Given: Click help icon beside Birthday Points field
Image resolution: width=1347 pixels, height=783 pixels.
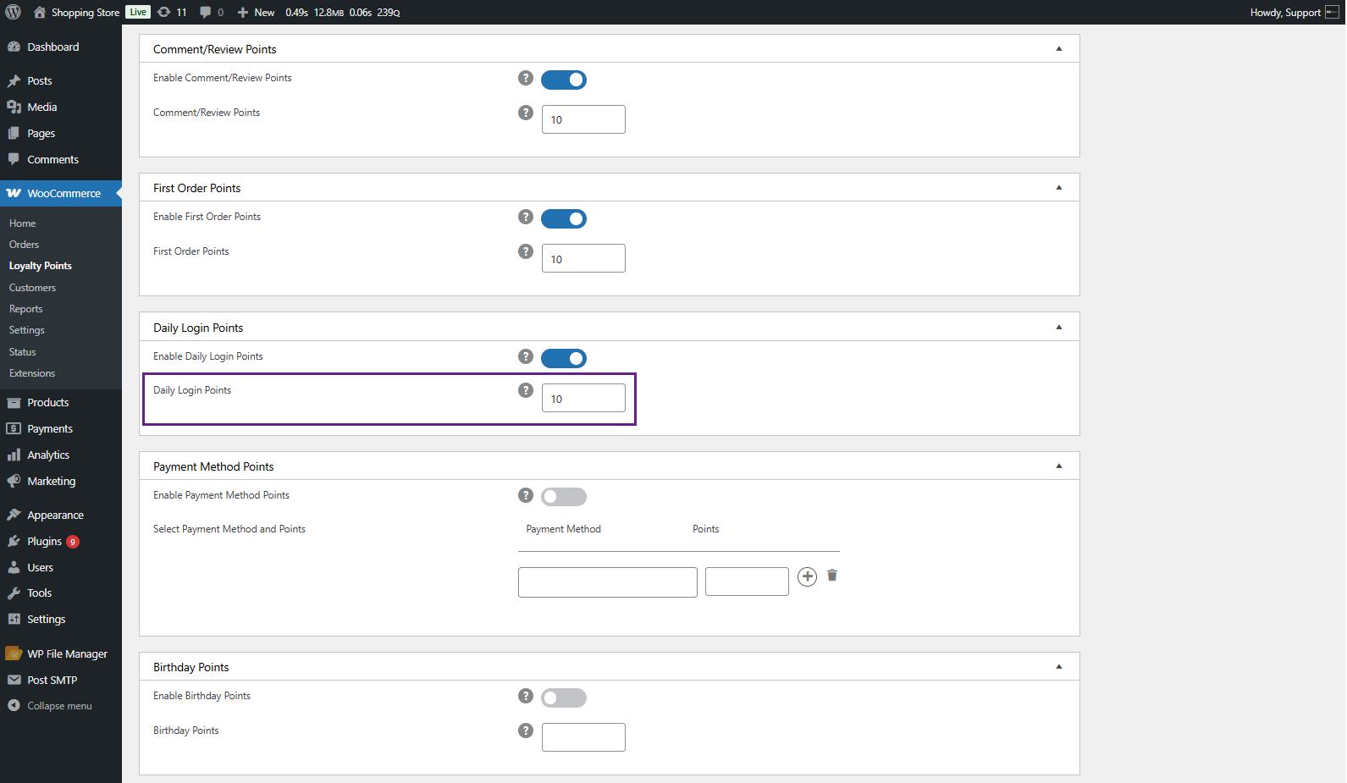Looking at the screenshot, I should [526, 731].
